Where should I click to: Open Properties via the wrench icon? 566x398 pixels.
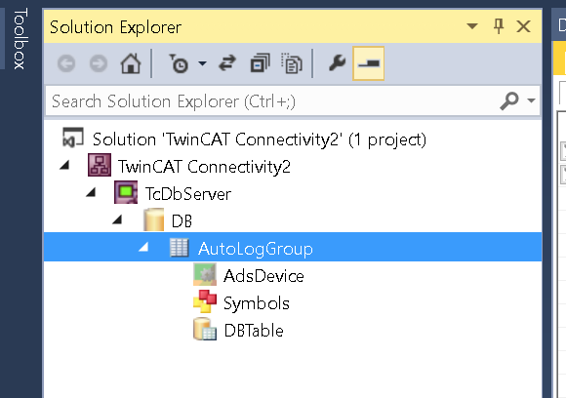pos(337,63)
